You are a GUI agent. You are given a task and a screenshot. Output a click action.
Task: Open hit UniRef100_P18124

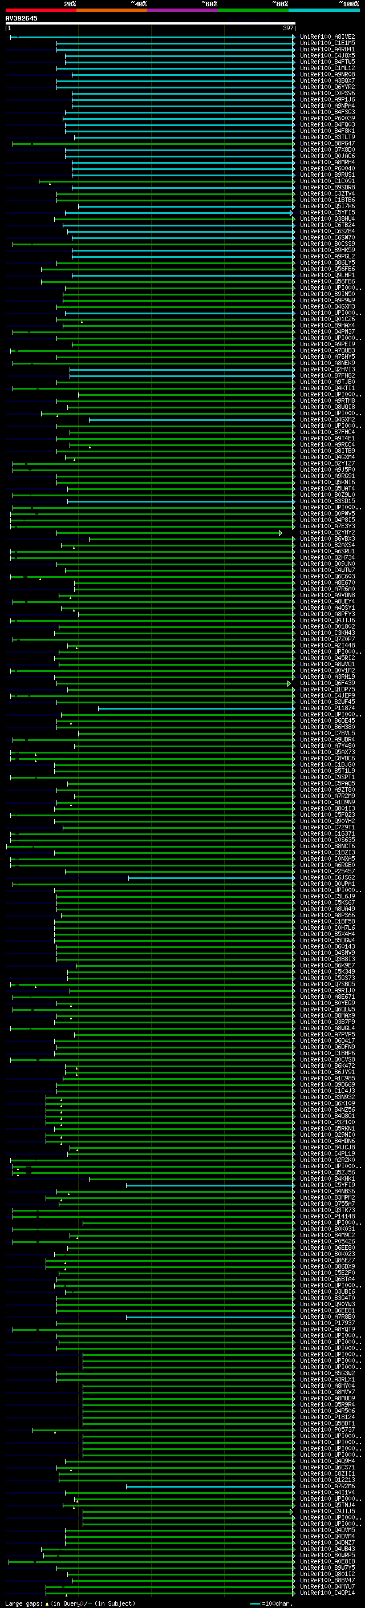tap(327, 1417)
